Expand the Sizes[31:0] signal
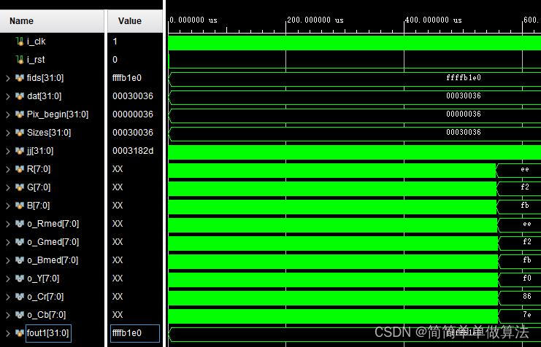 7,133
